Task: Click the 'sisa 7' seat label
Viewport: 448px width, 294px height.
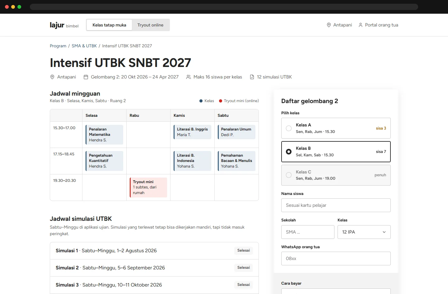Action: pos(381,152)
